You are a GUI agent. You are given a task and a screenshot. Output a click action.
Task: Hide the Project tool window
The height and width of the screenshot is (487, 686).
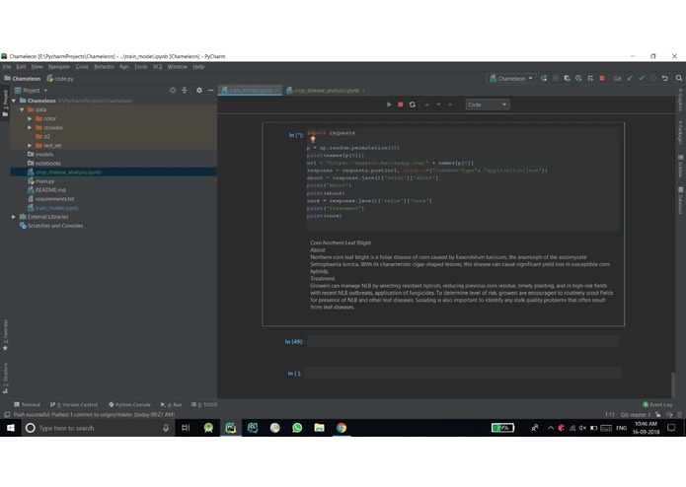point(210,90)
